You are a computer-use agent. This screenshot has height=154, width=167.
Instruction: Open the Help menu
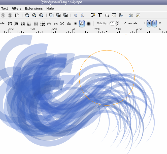50,8
